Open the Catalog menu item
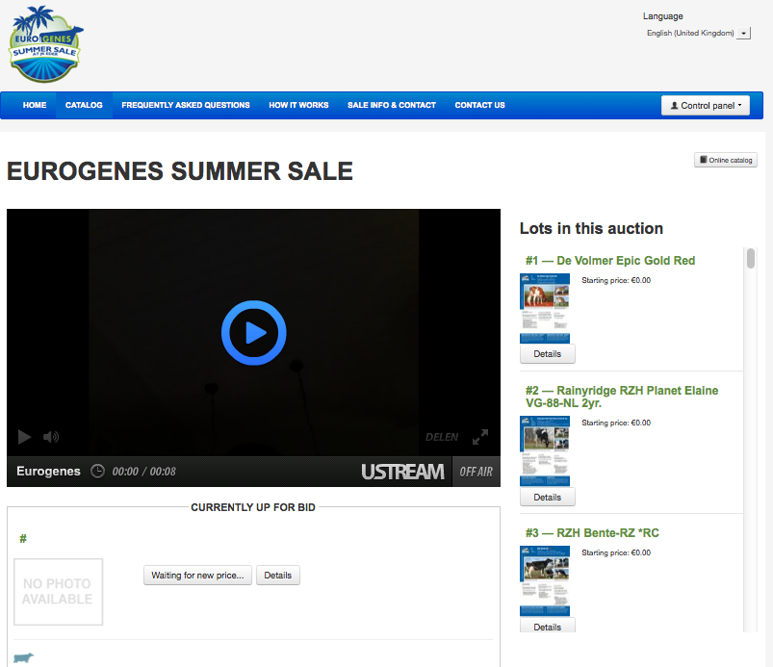Image resolution: width=773 pixels, height=667 pixels. pos(84,105)
